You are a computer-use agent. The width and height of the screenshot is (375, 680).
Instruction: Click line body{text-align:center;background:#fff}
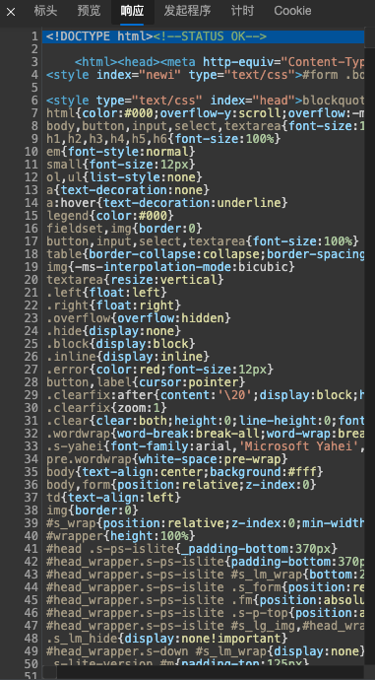pyautogui.click(x=185, y=472)
